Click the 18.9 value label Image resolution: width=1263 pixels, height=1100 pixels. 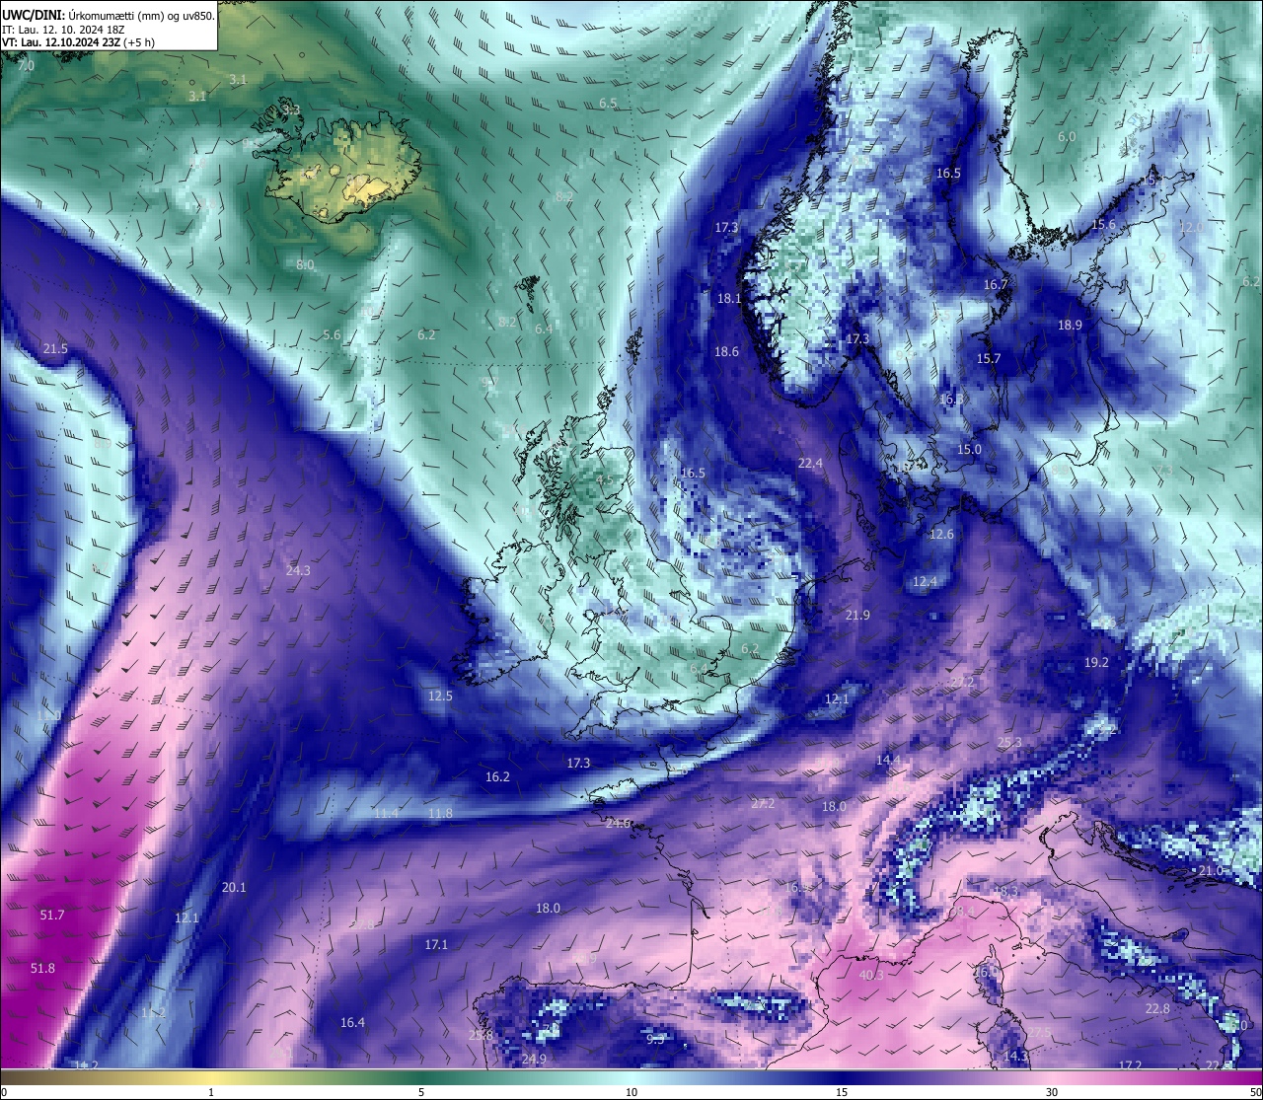(x=1070, y=326)
